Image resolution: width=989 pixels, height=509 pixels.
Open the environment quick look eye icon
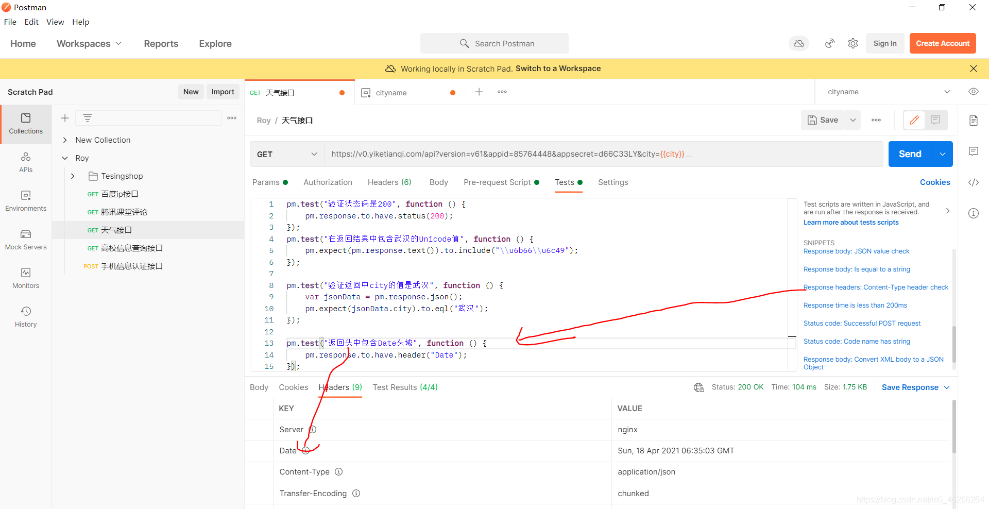(x=974, y=92)
